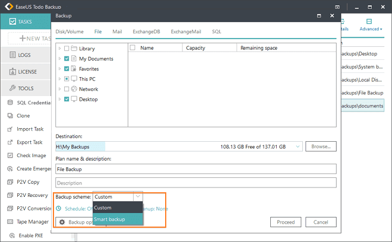Click the Export Task icon
The height and width of the screenshot is (242, 392).
(x=10, y=142)
